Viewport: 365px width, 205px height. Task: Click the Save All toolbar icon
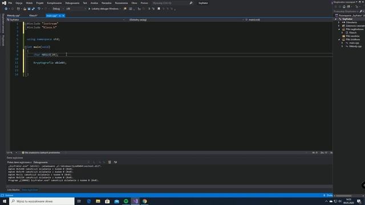(33, 9)
